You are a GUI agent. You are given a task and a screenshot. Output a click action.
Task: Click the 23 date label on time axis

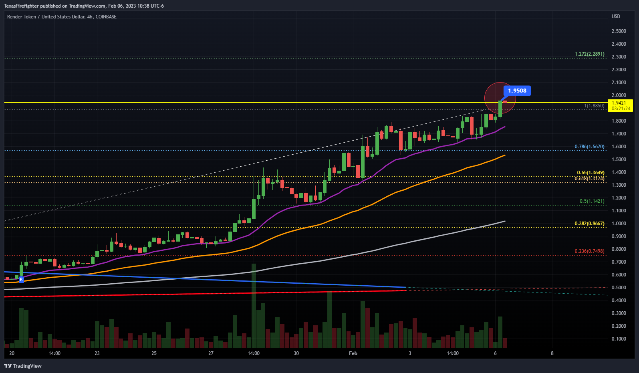(97, 353)
